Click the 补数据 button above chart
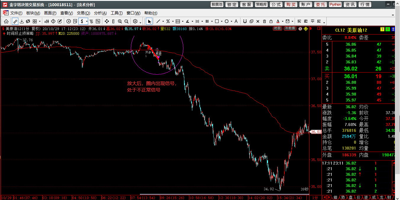 click(x=290, y=28)
